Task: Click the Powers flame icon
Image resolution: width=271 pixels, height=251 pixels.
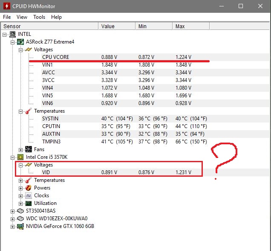Action: [29, 188]
